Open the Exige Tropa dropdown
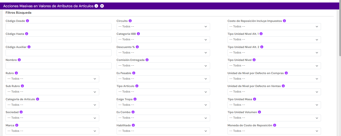Viewport: 341px width, 136px height. point(163,105)
